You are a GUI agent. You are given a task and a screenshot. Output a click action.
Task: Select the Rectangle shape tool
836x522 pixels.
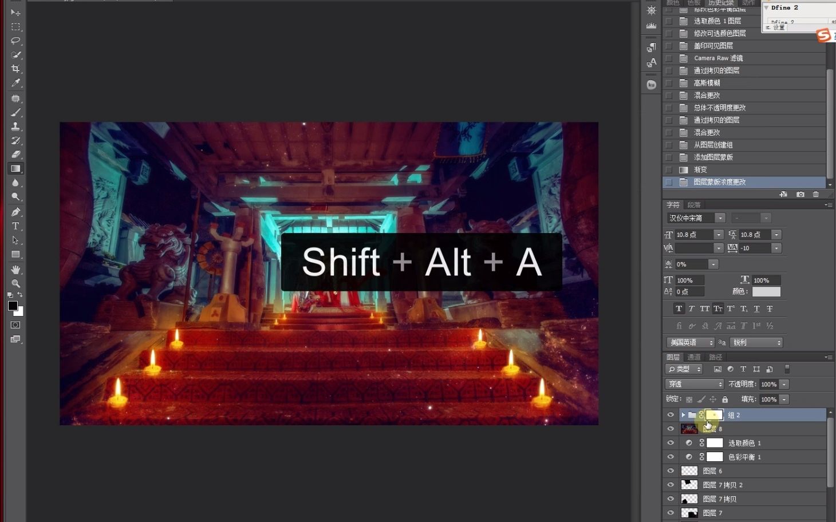[x=15, y=254]
